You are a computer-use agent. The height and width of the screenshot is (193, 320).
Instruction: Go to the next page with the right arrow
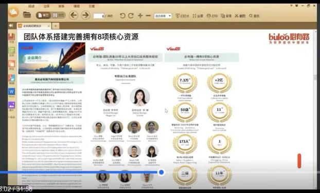click(x=86, y=15)
